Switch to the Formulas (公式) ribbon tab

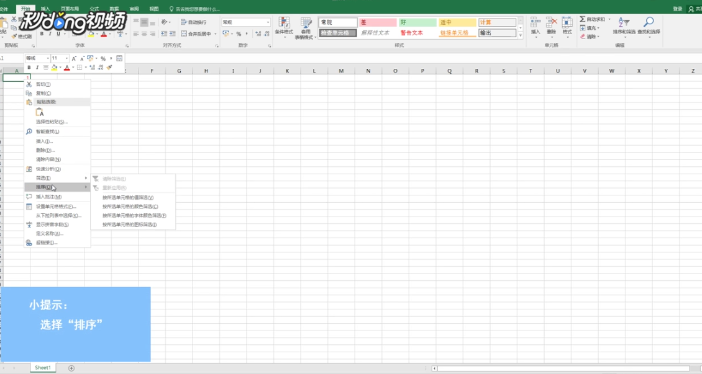[94, 9]
